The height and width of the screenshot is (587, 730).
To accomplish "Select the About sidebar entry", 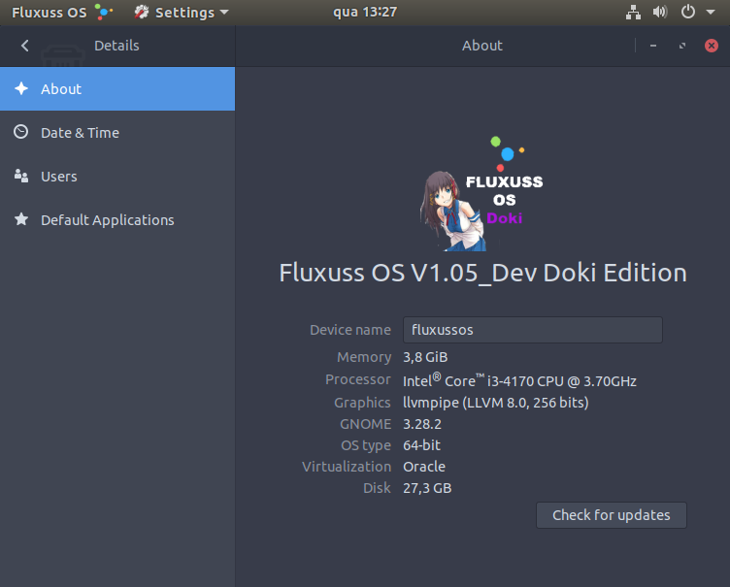I will click(117, 89).
